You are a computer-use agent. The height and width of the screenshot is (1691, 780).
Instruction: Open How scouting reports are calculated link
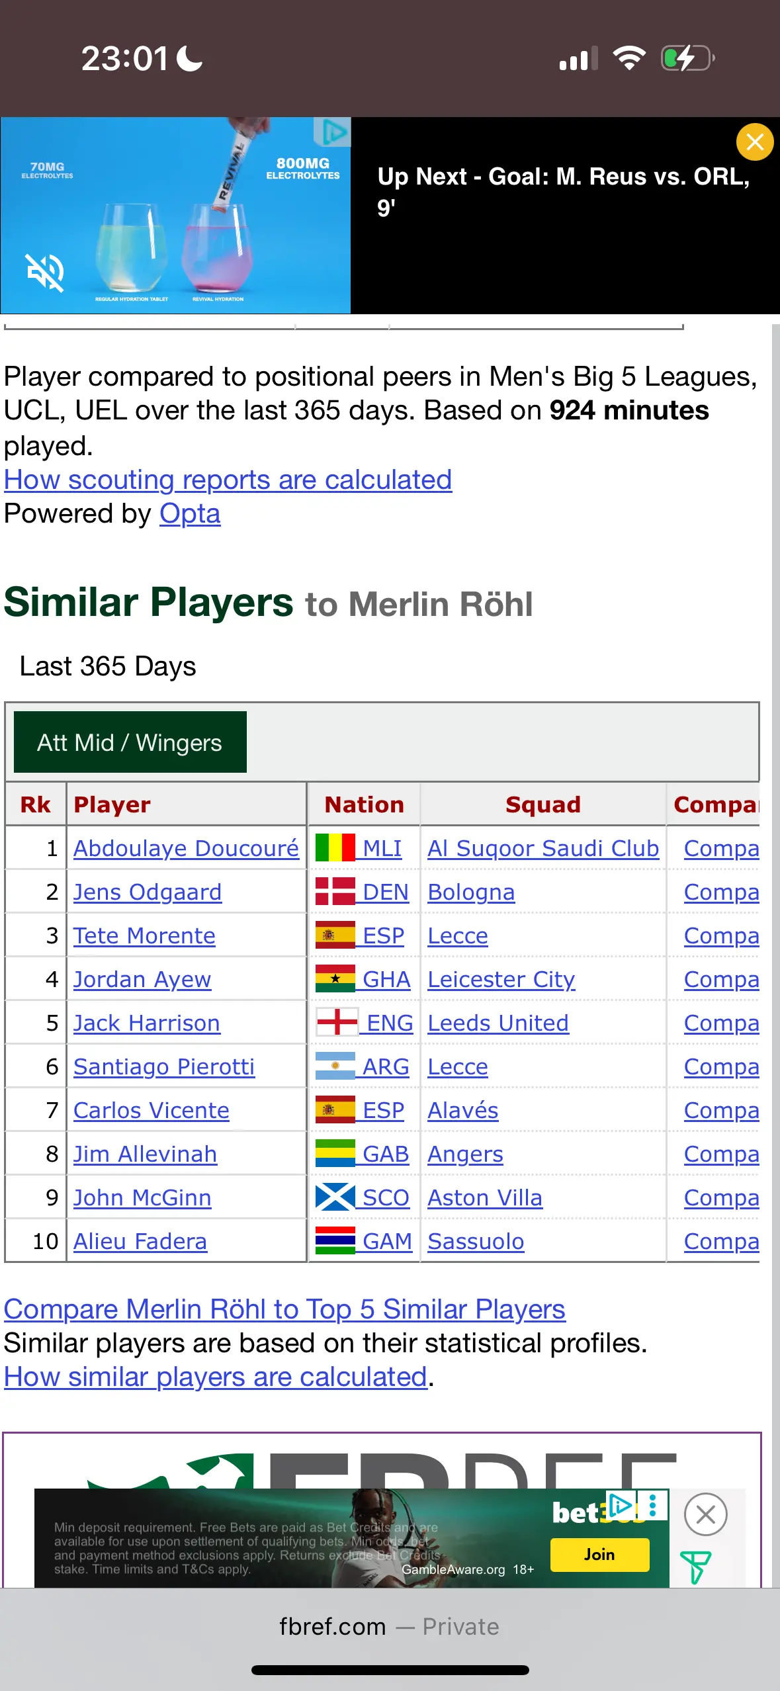pyautogui.click(x=228, y=480)
